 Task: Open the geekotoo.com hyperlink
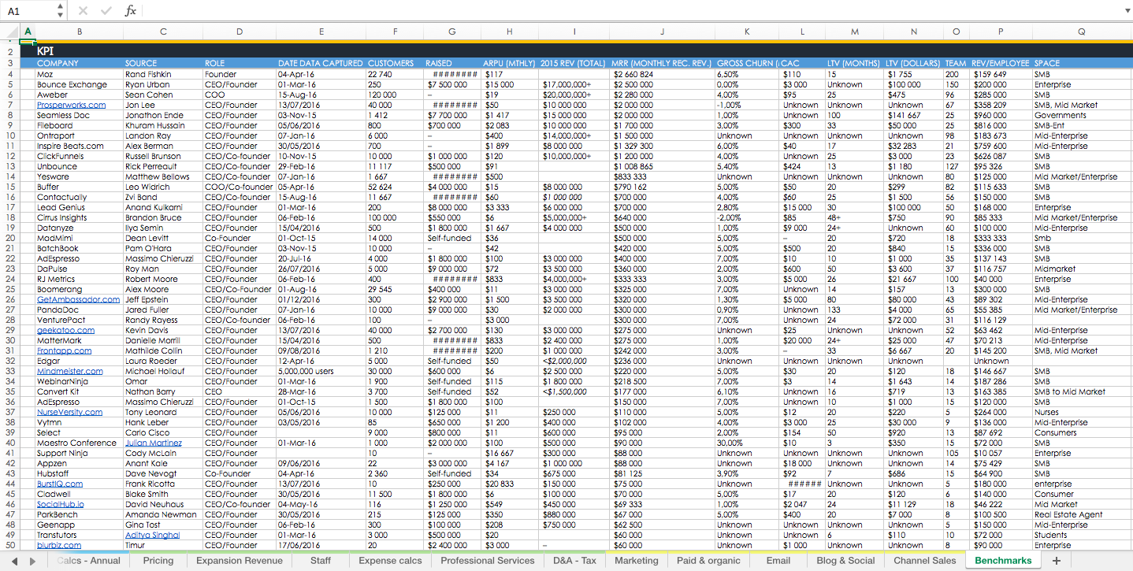click(65, 330)
